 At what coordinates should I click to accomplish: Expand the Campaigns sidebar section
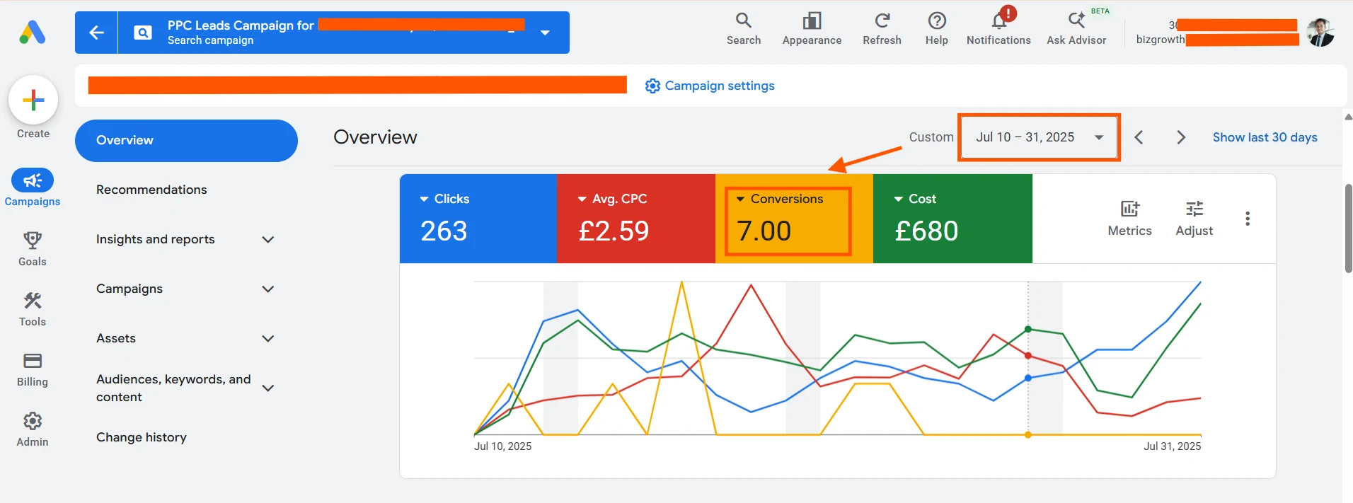(267, 289)
